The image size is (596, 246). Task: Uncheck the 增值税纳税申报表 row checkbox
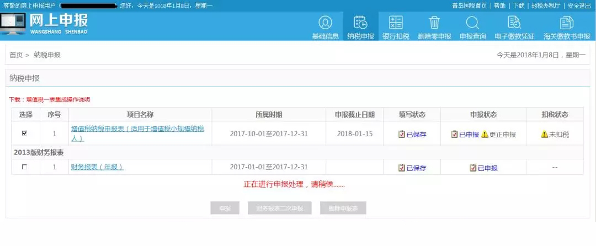point(25,133)
